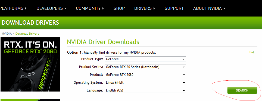Click the NVIDIA breadcrumb link
262x101 pixels.
point(7,34)
